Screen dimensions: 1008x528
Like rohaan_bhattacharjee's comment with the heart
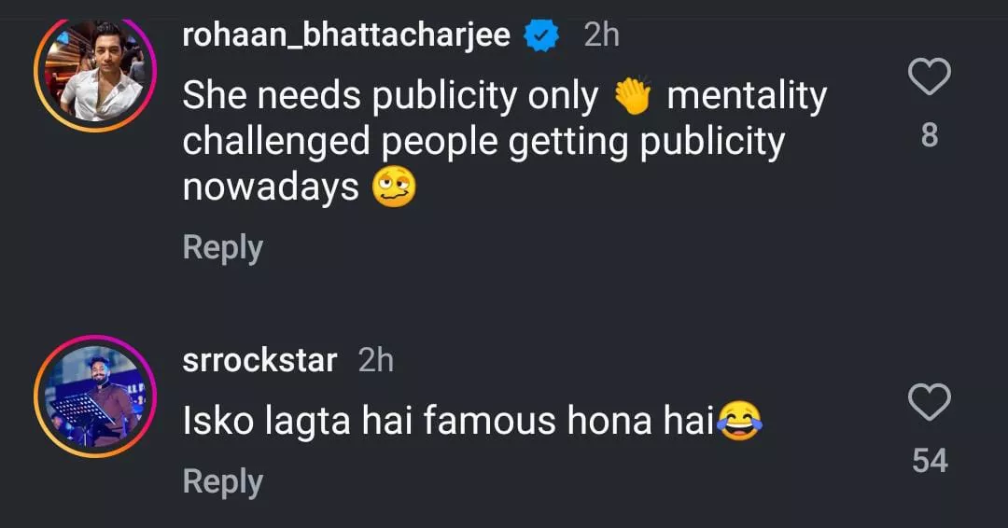click(929, 77)
